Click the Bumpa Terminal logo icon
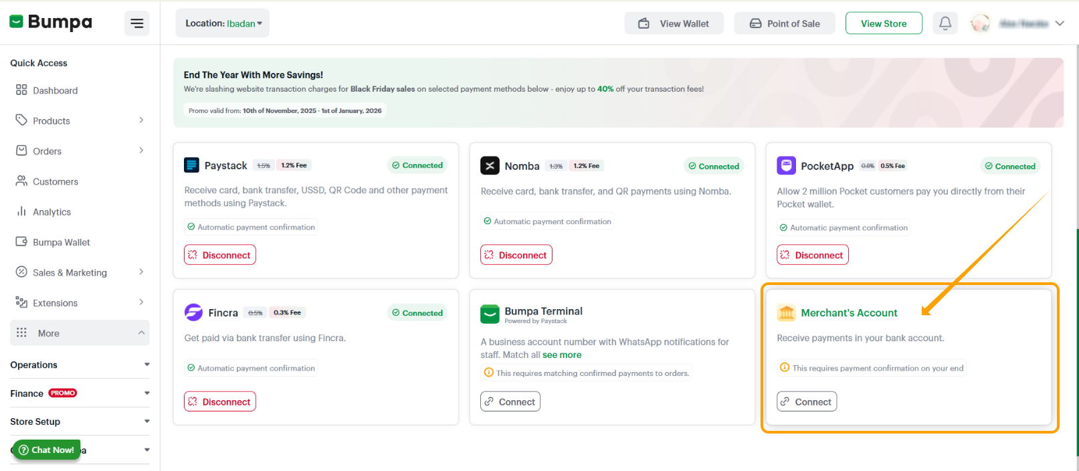 click(490, 314)
